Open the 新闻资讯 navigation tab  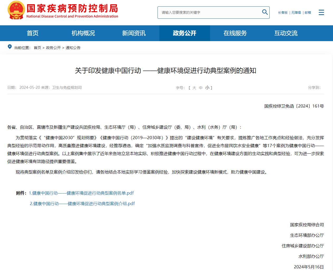[134, 33]
